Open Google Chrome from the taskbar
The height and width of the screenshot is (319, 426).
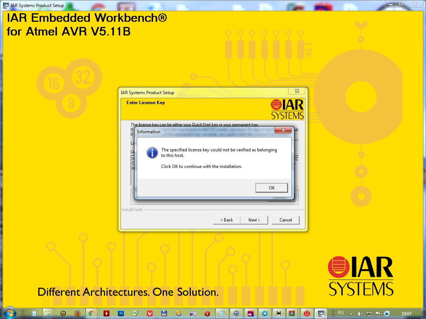tap(92, 313)
